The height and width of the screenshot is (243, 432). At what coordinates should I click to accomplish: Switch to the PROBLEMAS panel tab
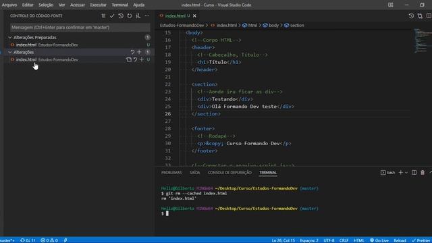pos(171,173)
